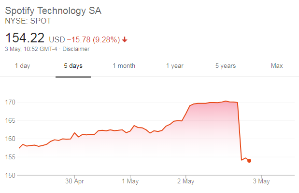Click the 3 May axis label

tap(261, 181)
